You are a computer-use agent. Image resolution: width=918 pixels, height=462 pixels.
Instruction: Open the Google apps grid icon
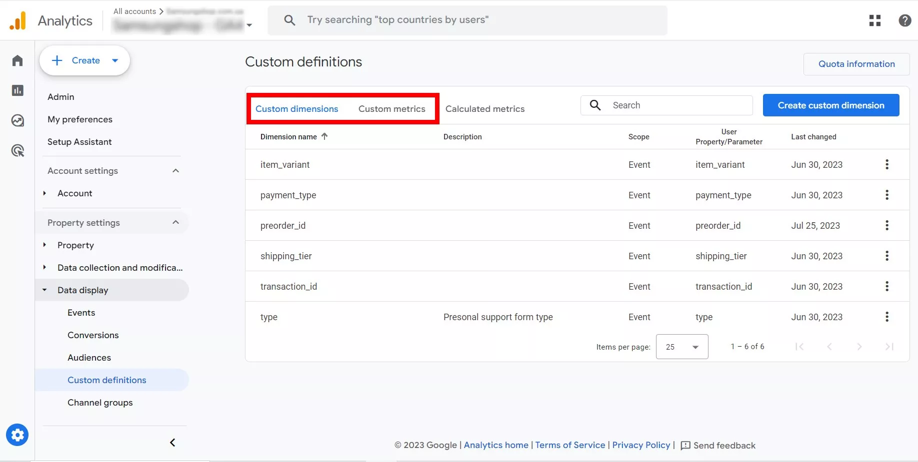coord(875,20)
